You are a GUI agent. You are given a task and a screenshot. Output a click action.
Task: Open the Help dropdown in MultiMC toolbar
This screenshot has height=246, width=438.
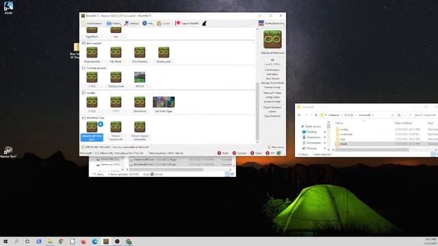coord(148,23)
